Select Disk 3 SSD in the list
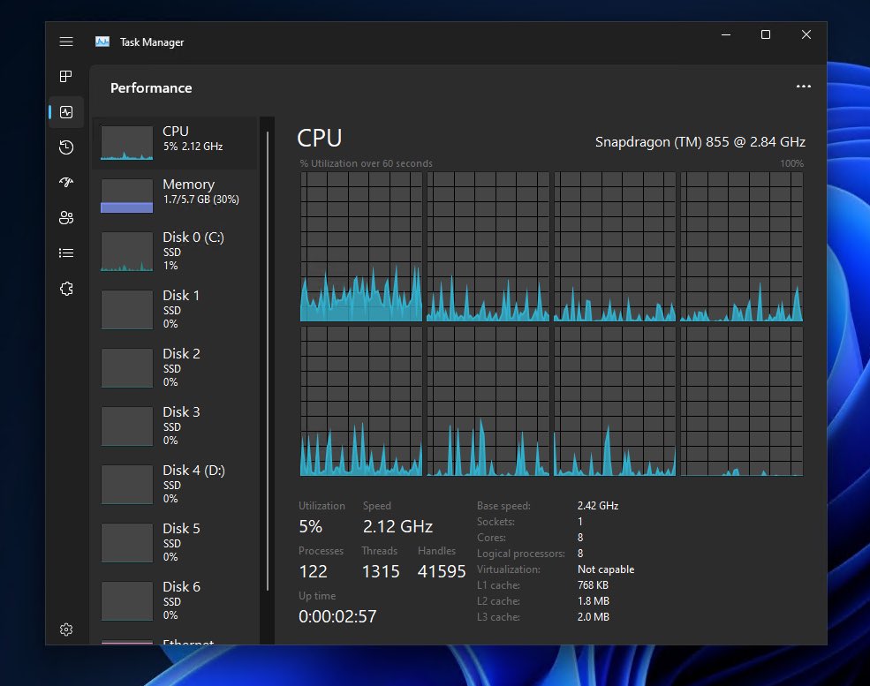Image resolution: width=870 pixels, height=686 pixels. coord(176,426)
